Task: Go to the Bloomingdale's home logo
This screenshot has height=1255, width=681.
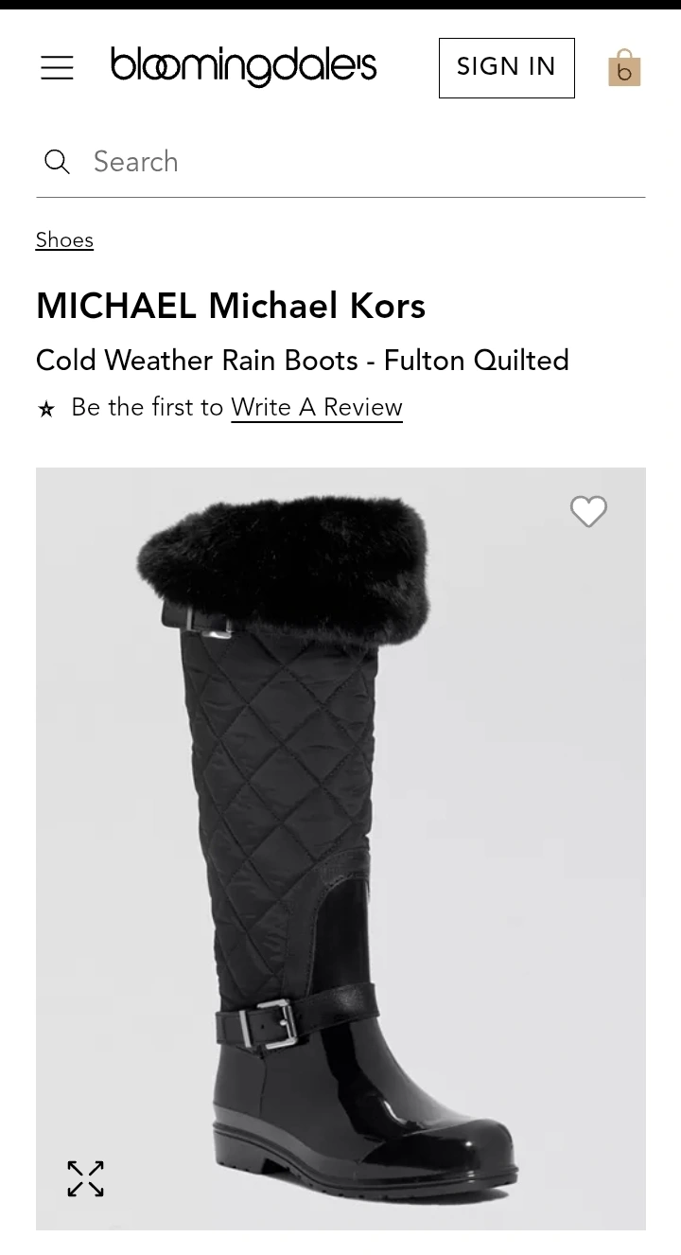Action: click(243, 66)
